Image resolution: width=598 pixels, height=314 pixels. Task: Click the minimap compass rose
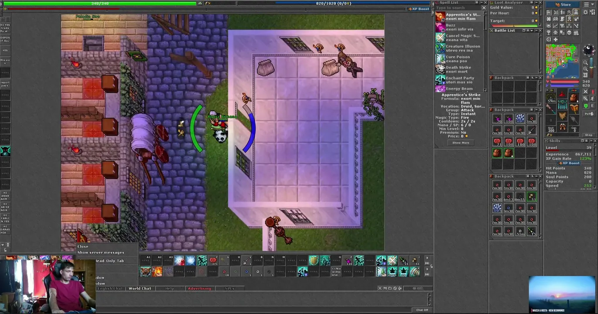(x=589, y=51)
